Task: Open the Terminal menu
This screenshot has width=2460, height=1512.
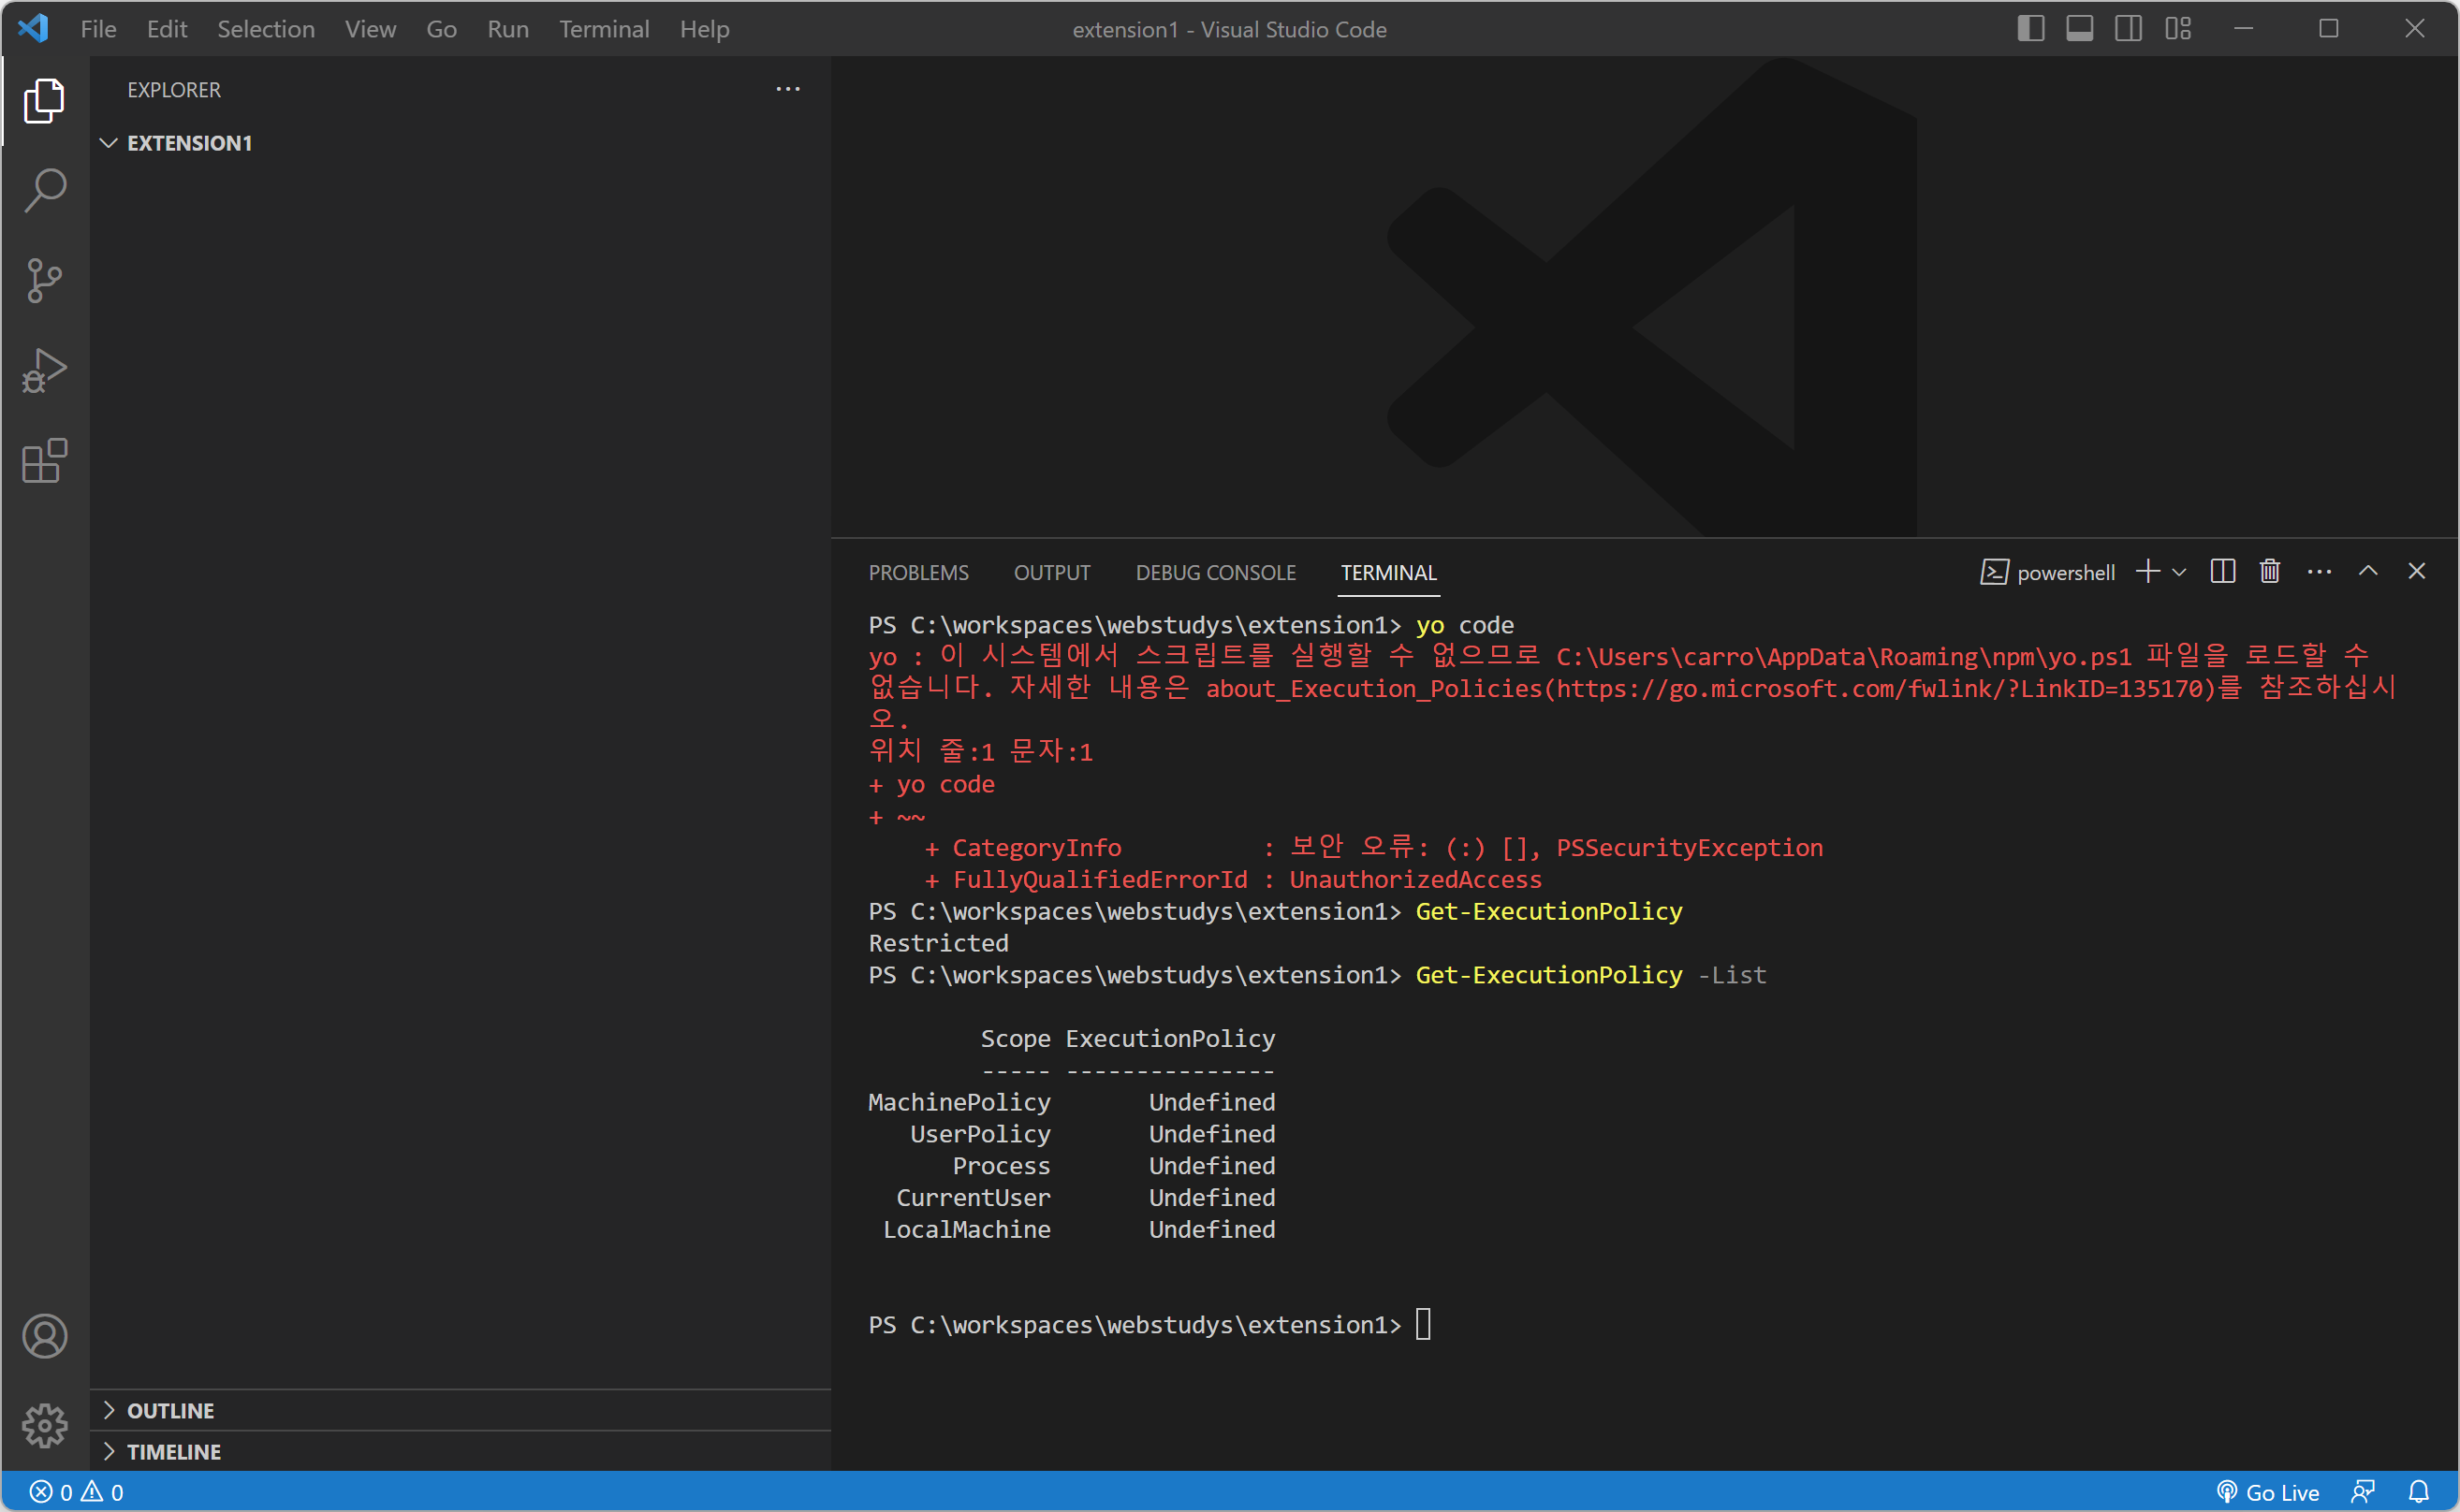Action: (x=603, y=29)
